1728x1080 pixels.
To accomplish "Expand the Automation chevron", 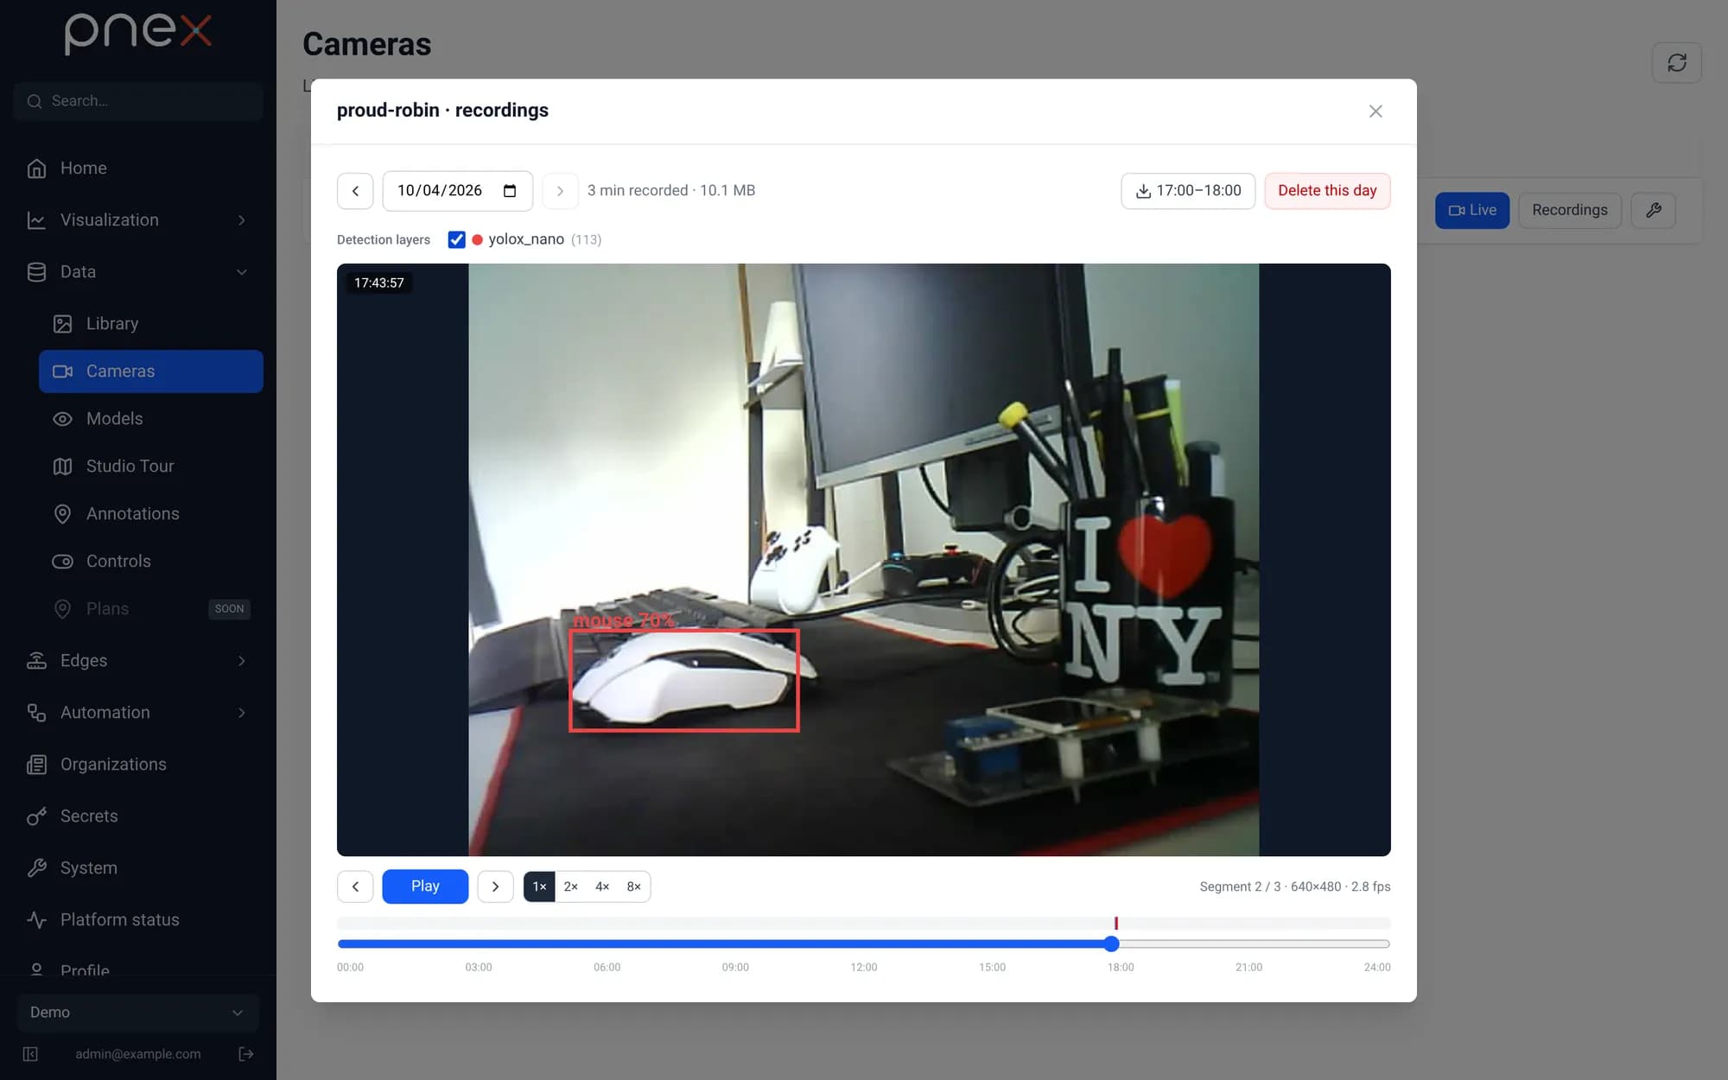I will point(242,712).
